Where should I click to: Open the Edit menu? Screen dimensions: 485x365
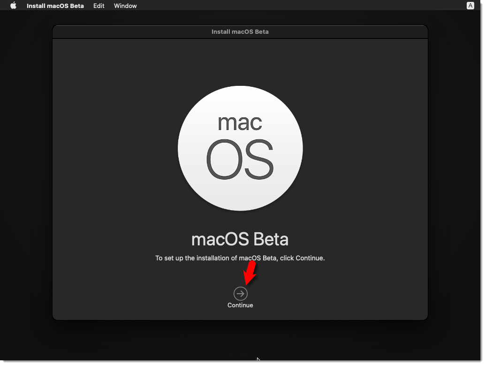(x=99, y=6)
